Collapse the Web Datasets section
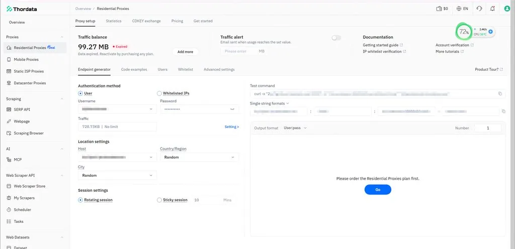This screenshot has width=515, height=249. pos(62,237)
